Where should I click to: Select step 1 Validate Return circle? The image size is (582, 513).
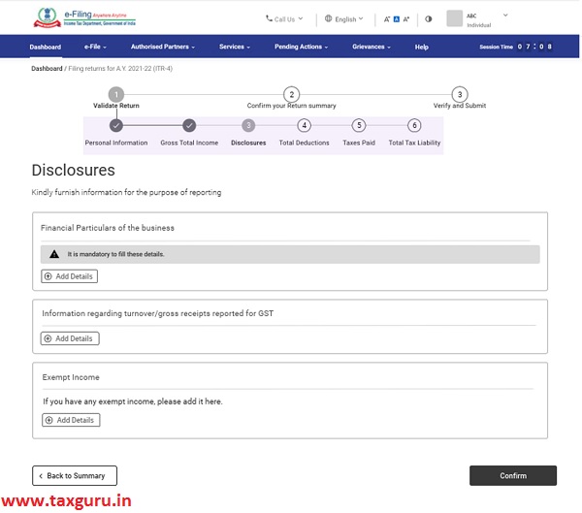116,94
